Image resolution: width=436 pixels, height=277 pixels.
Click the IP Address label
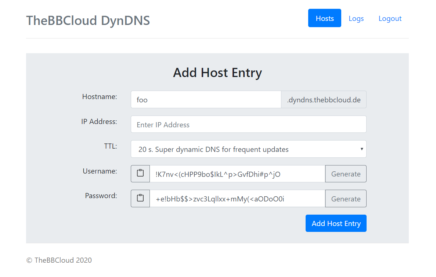(99, 121)
